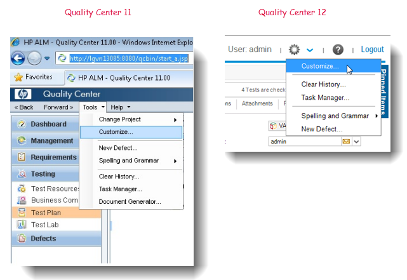Open the recent pages dropdown beside forward arrow
The height and width of the screenshot is (280, 407).
click(47, 58)
